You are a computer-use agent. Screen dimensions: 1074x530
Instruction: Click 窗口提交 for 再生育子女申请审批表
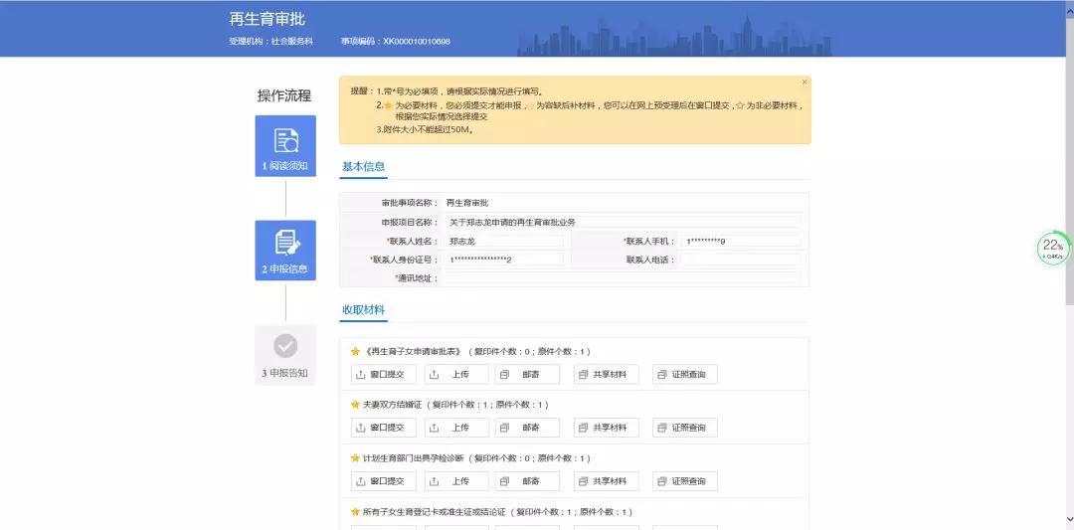384,374
